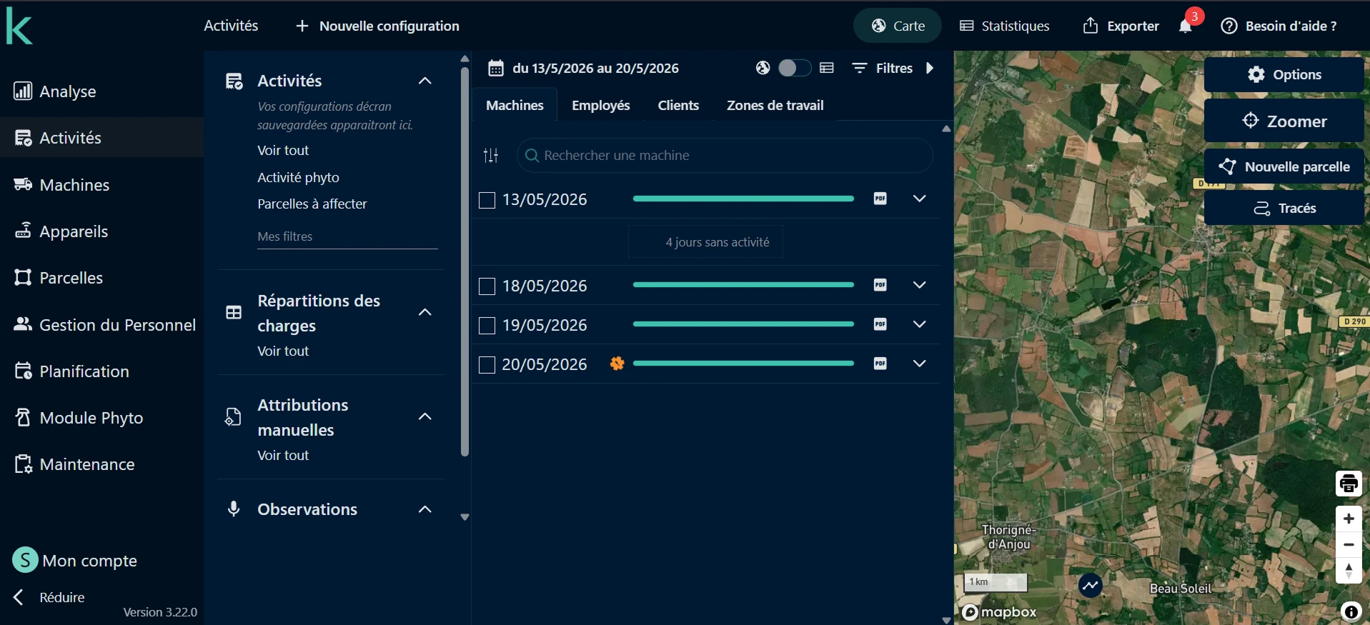The width and height of the screenshot is (1370, 625).
Task: Click the right arrow beside Filtres
Action: [x=930, y=68]
